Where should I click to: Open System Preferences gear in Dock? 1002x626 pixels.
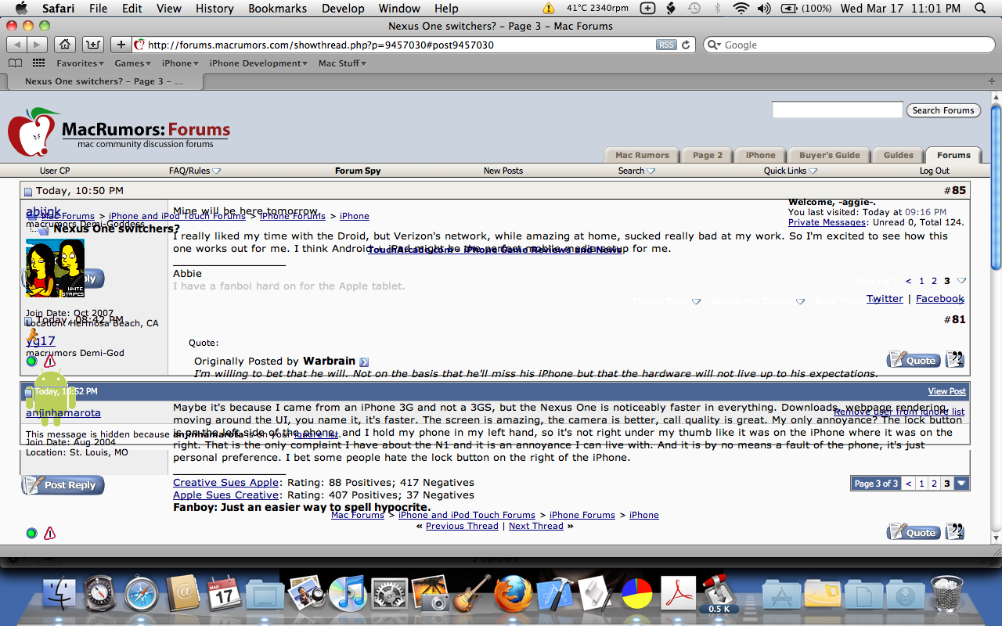[389, 592]
